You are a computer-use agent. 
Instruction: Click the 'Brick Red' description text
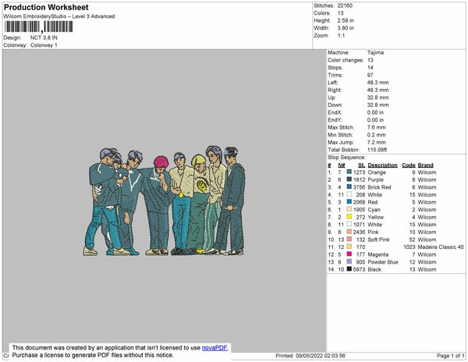point(379,187)
